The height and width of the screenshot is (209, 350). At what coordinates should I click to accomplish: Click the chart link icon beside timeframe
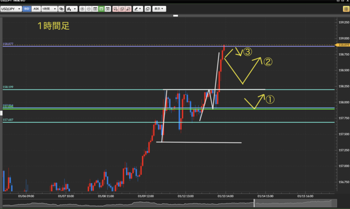61,9
